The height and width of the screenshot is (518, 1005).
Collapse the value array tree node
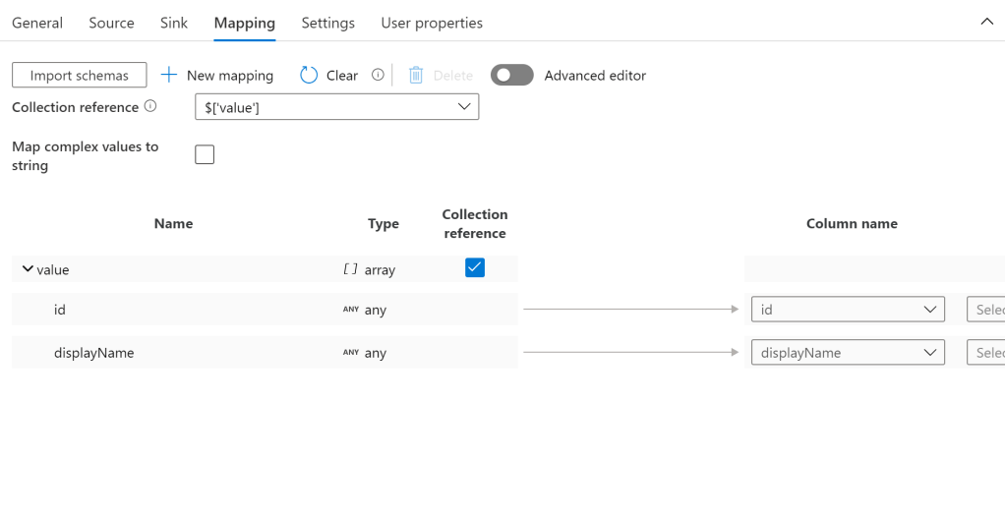pos(28,269)
